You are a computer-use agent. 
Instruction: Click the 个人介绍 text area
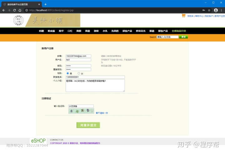[95, 86]
